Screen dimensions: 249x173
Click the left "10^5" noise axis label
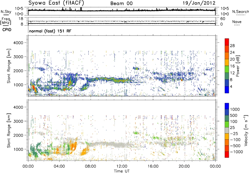(19, 9)
